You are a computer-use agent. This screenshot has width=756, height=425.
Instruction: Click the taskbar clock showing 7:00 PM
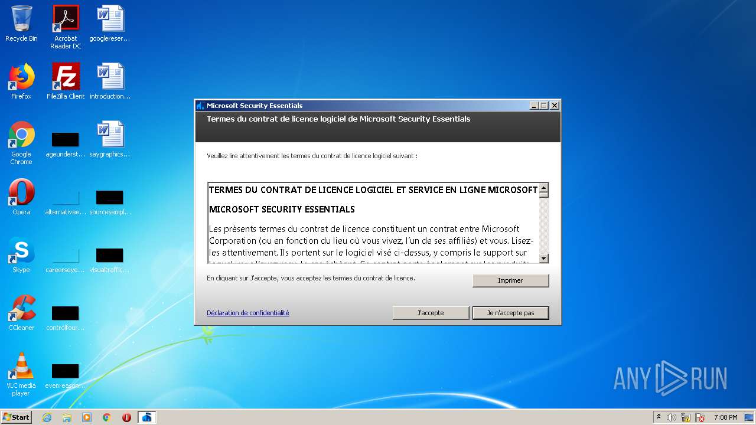click(x=726, y=417)
